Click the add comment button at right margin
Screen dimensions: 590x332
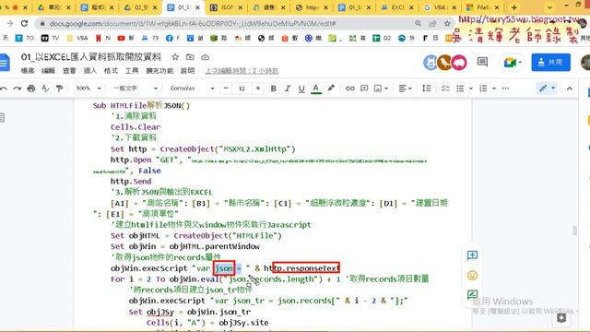[472, 255]
